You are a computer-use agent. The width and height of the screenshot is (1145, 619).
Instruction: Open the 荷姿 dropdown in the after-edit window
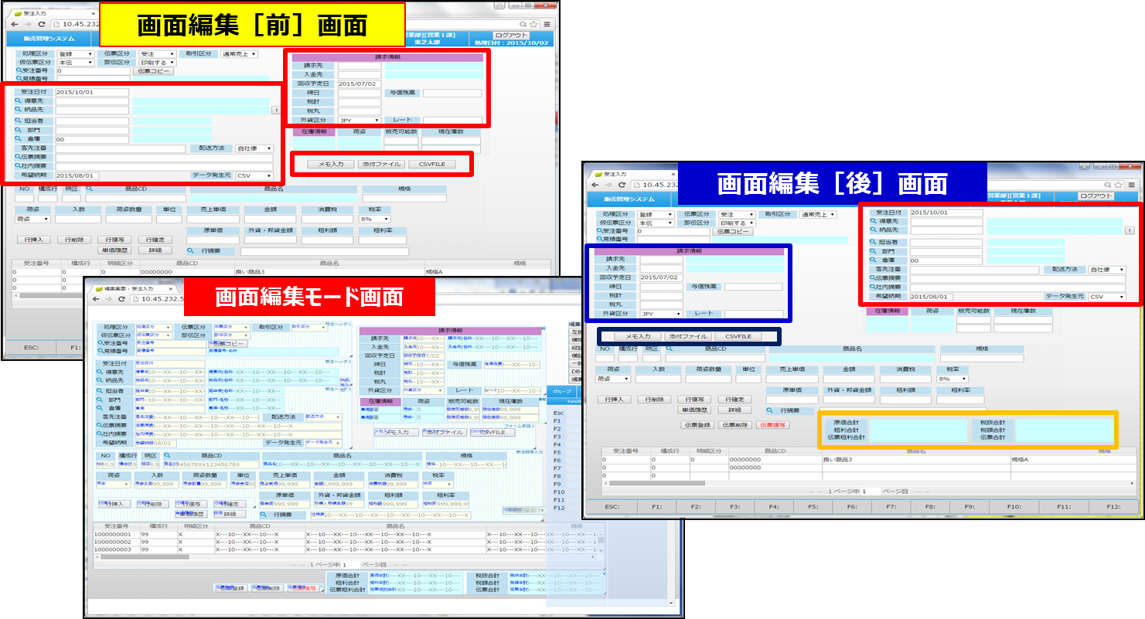[x=613, y=379]
